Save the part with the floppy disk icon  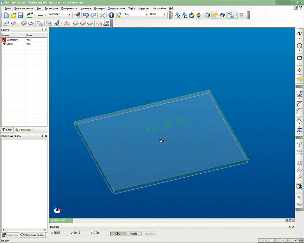21,15
